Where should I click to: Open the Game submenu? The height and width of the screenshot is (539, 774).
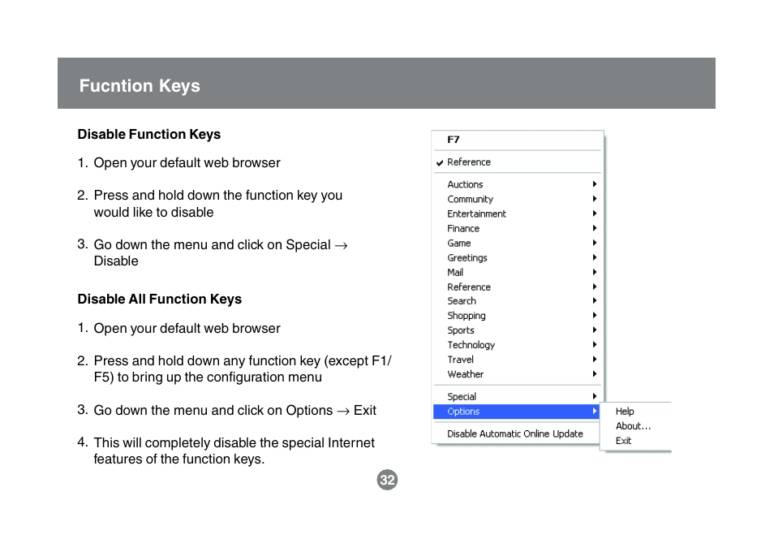518,243
